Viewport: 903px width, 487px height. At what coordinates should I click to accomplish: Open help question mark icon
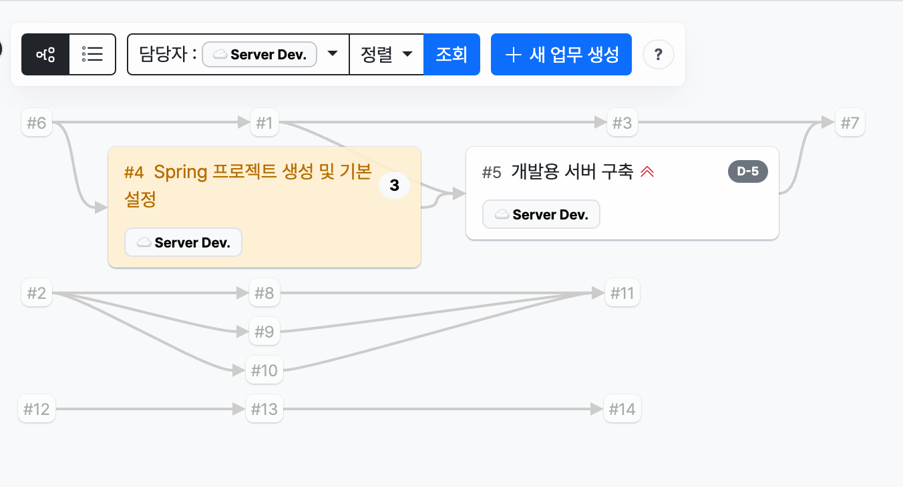click(x=659, y=55)
